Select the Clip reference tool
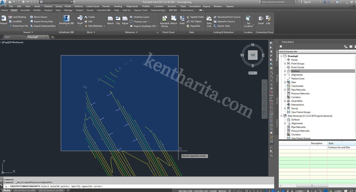The width and height of the screenshot is (356, 192). pos(118,20)
